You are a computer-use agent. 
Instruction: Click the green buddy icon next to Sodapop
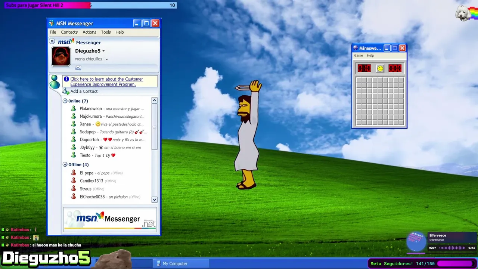[x=74, y=132]
